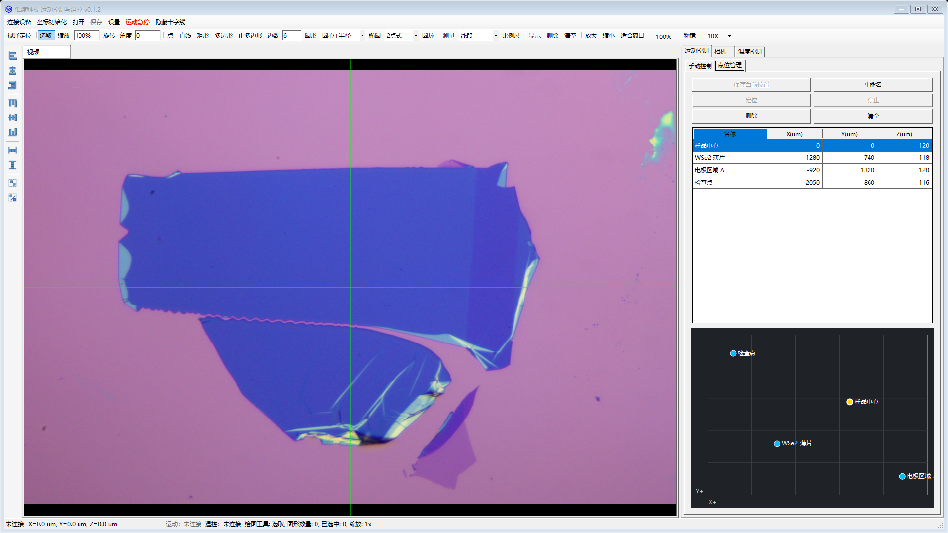Click the 运动急停 emergency stop menu item
The width and height of the screenshot is (948, 533).
(138, 22)
